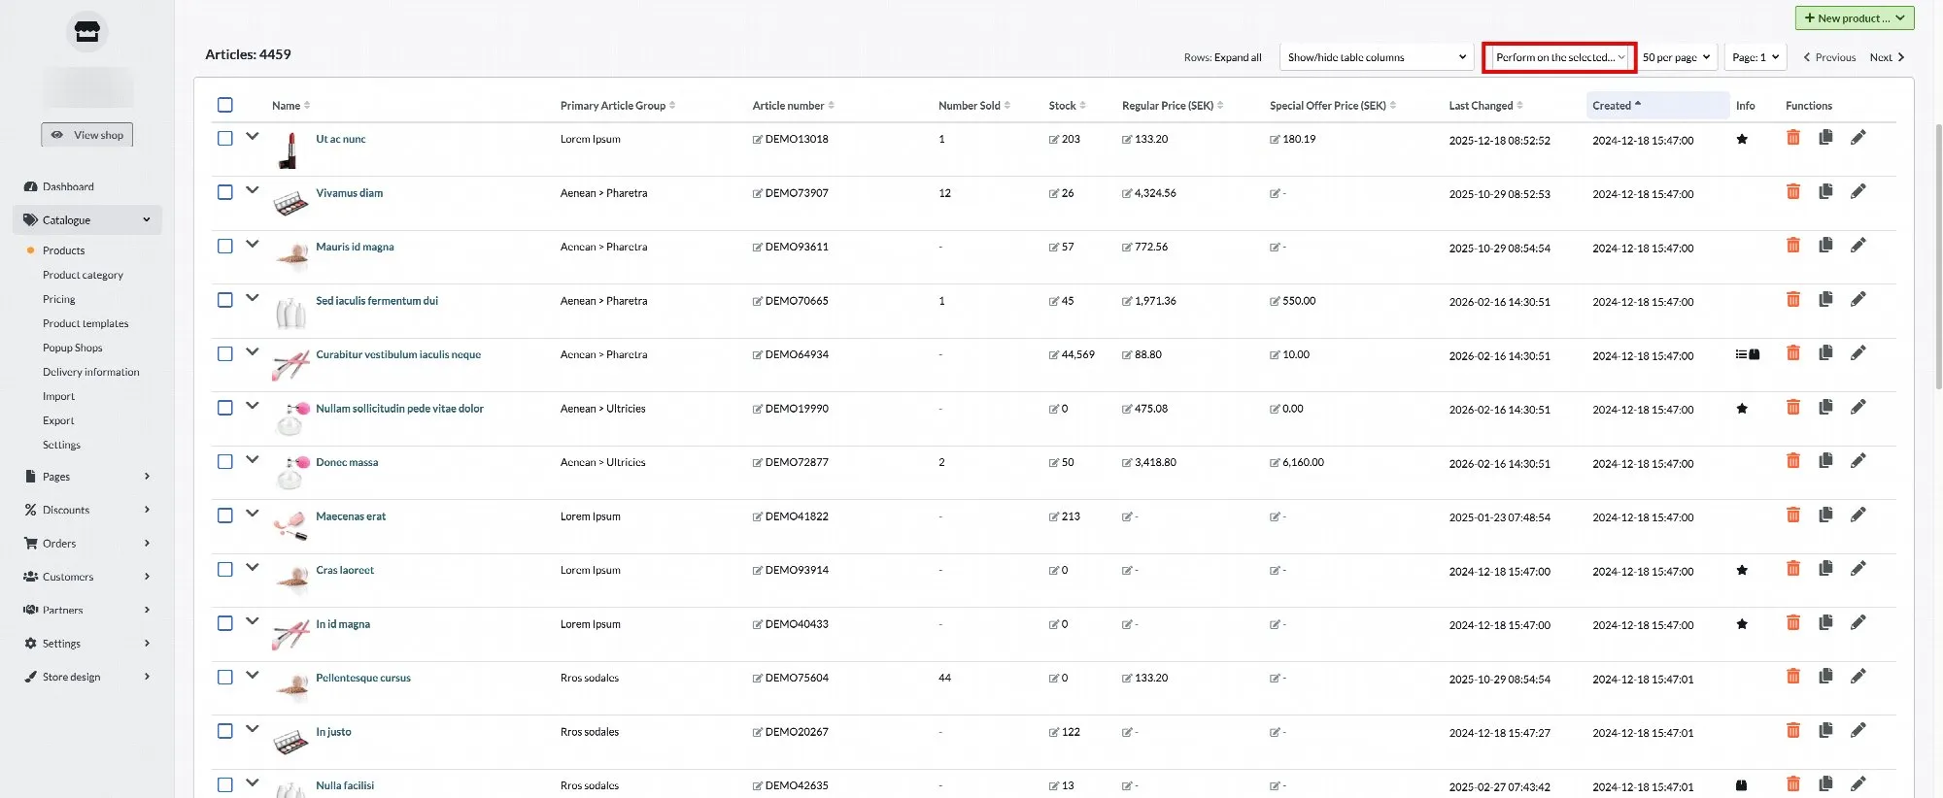1943x798 pixels.
Task: Click the View shop button
Action: click(87, 135)
